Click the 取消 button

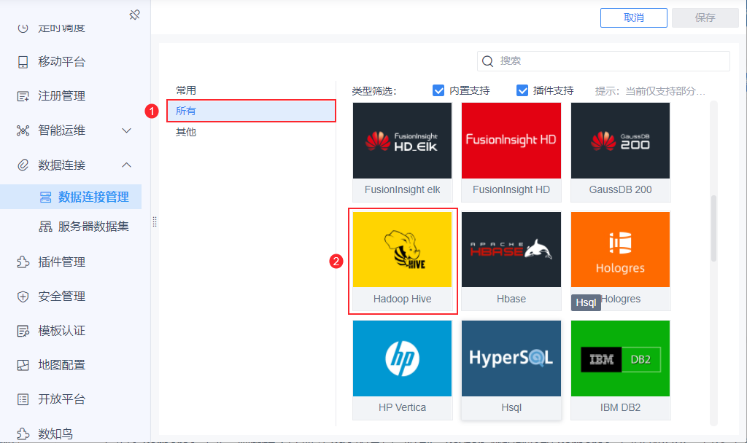[x=634, y=17]
